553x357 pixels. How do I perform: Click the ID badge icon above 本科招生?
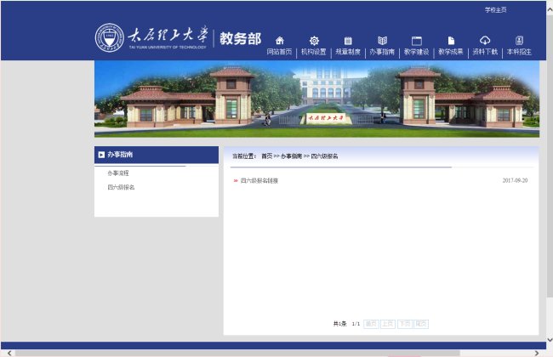coord(519,40)
